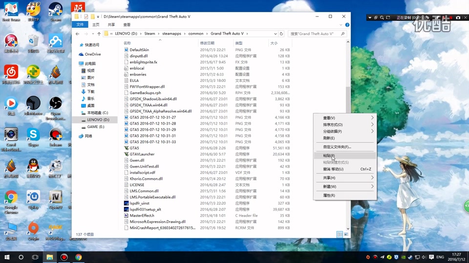Choose 粘贴(P) in context menu
The width and height of the screenshot is (469, 263).
tap(345, 155)
